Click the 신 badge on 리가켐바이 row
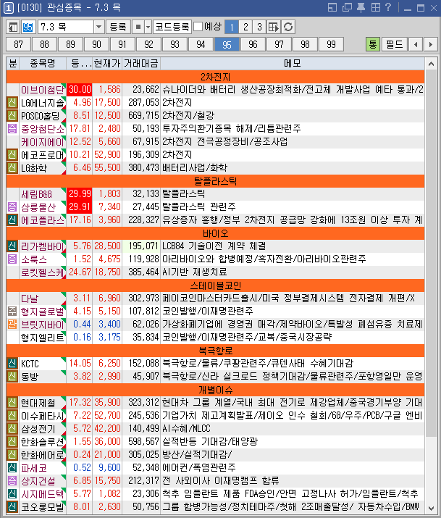 (x=12, y=246)
